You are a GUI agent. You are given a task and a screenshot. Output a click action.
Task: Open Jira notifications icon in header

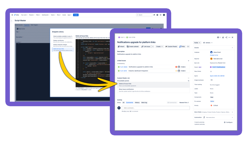pos(154,15)
